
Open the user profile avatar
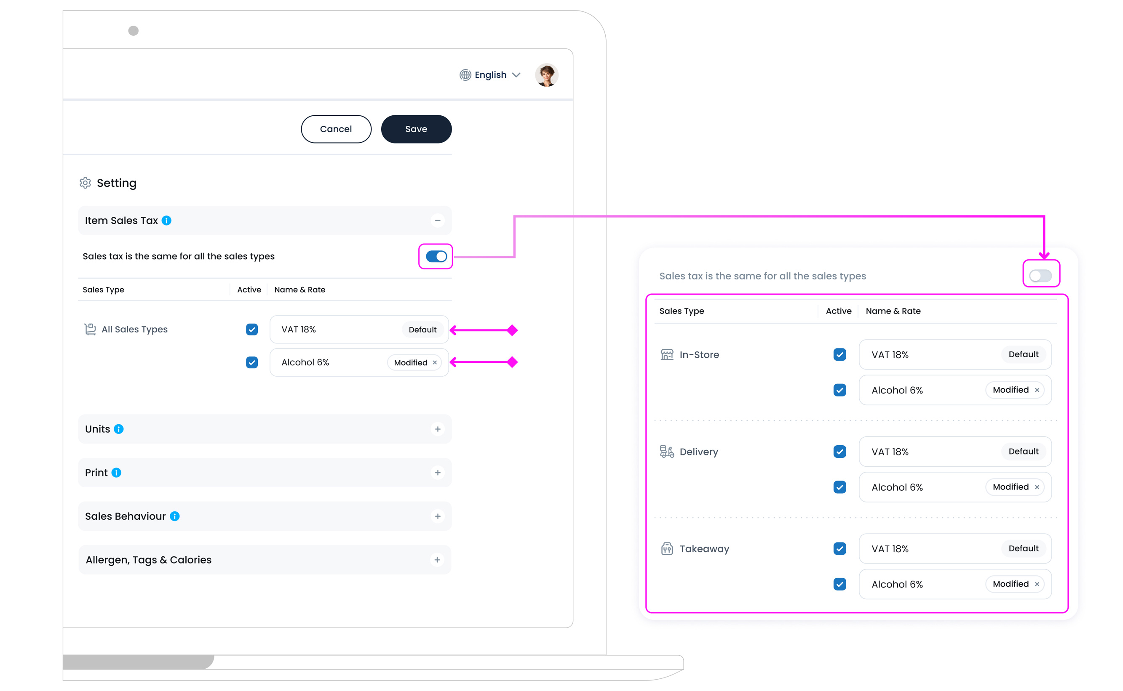546,75
